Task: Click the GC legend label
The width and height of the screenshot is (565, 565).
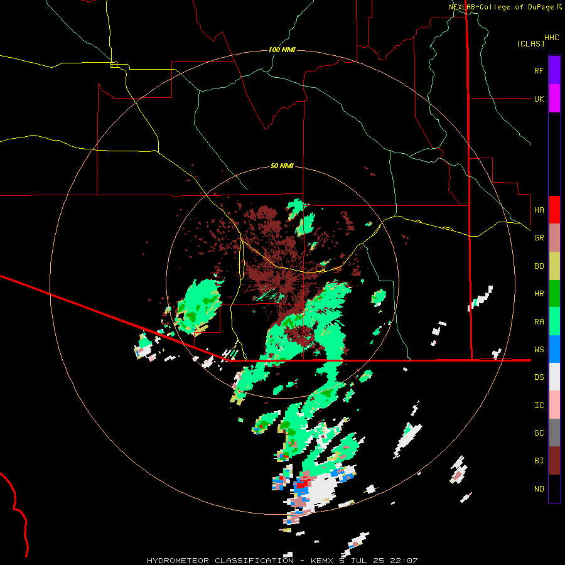Action: point(539,433)
